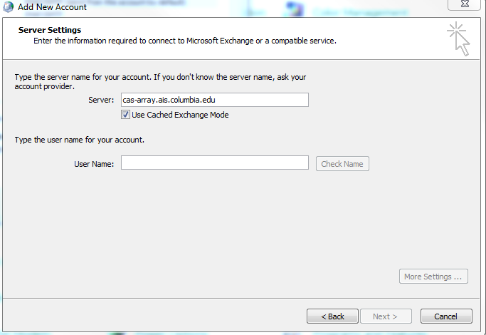Click the Next button

click(386, 316)
